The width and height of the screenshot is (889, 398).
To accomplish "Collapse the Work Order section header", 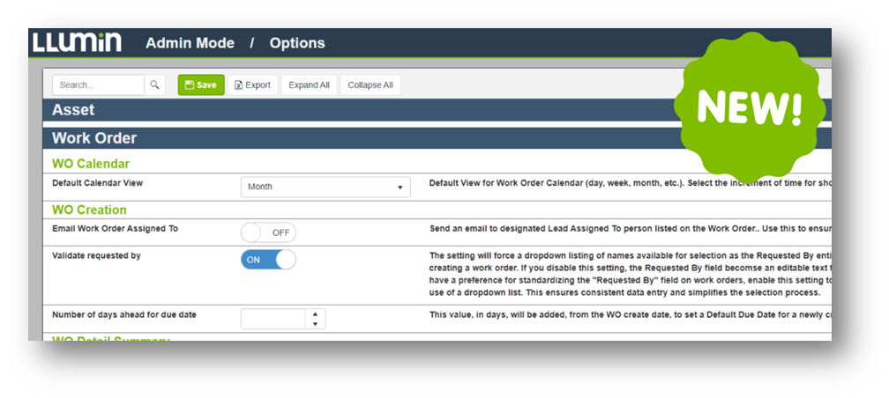I will click(353, 138).
